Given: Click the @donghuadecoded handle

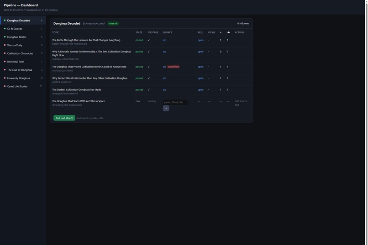Looking at the screenshot, I should [x=94, y=23].
